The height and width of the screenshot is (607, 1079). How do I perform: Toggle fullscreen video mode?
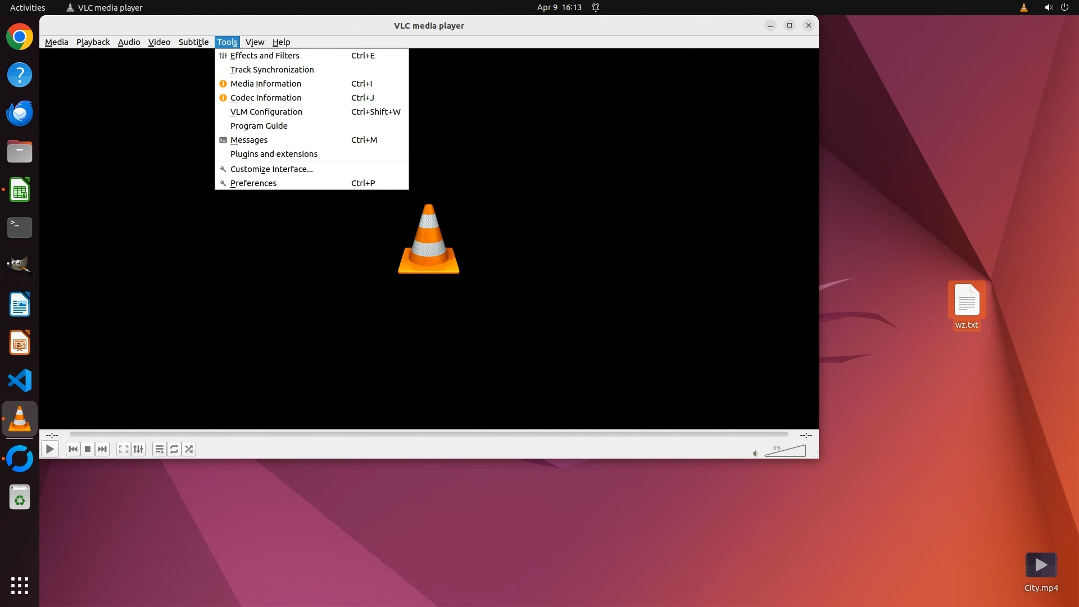point(123,449)
